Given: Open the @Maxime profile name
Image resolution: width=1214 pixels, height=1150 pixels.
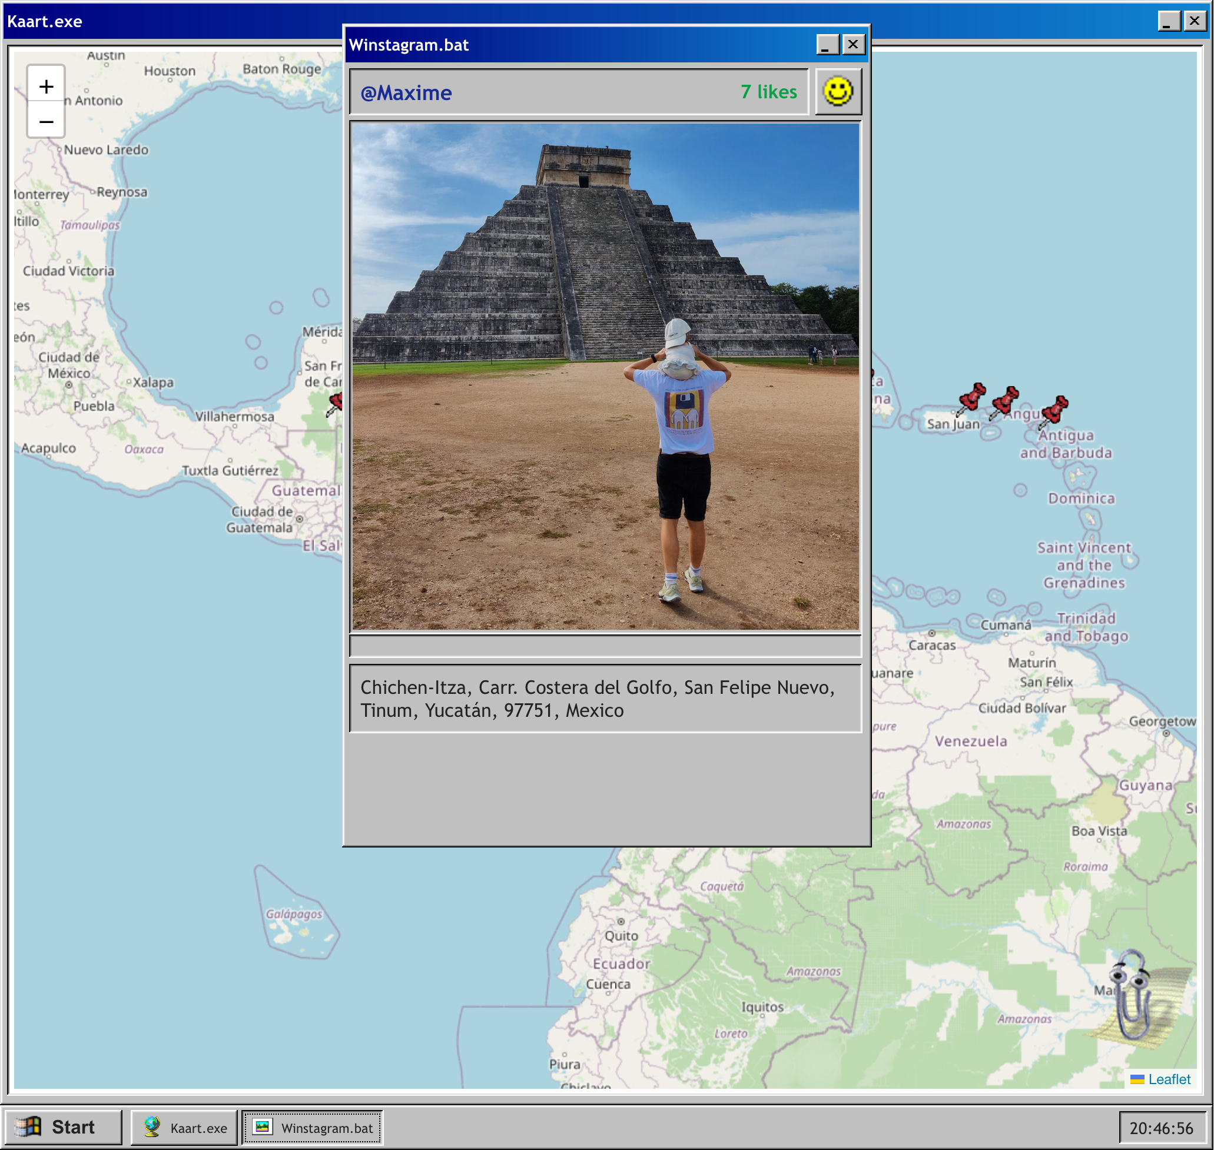Looking at the screenshot, I should click(406, 92).
